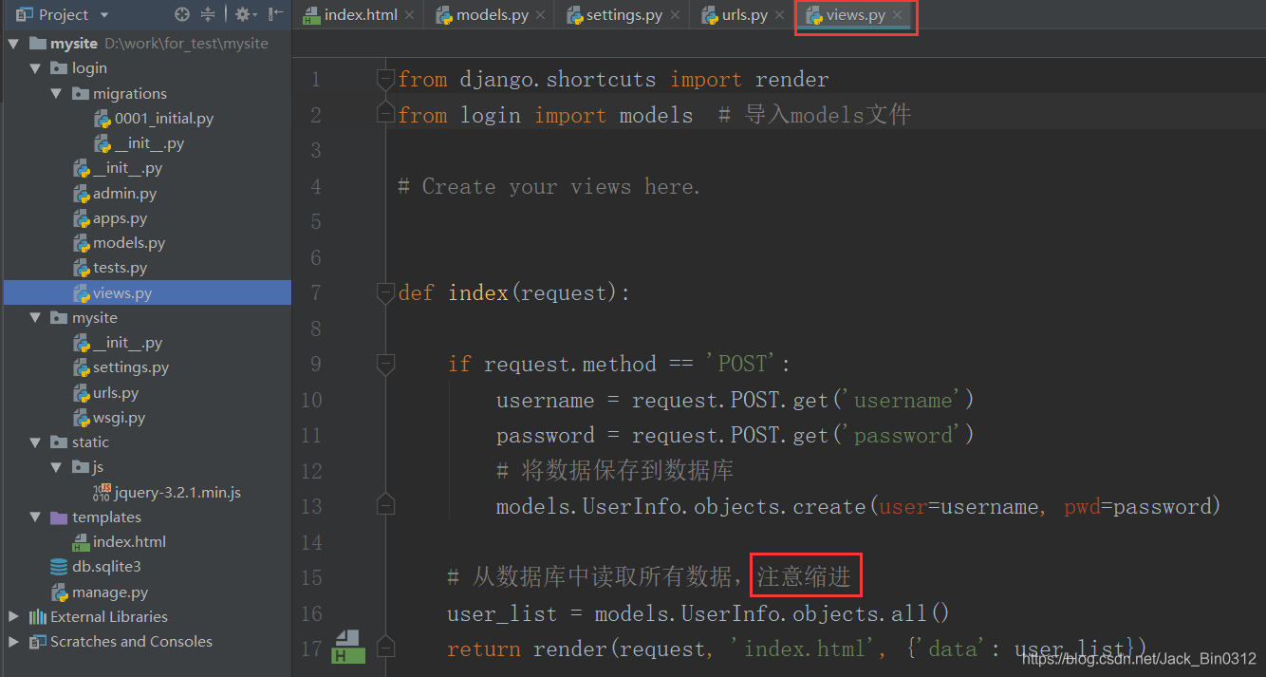Screen dimensions: 1266x677
Task: Fold the if request.method block
Action: pos(385,364)
